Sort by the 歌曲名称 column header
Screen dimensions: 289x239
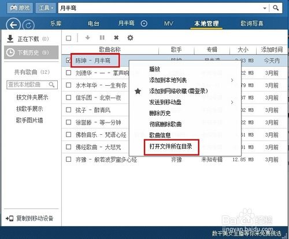[x=110, y=50]
